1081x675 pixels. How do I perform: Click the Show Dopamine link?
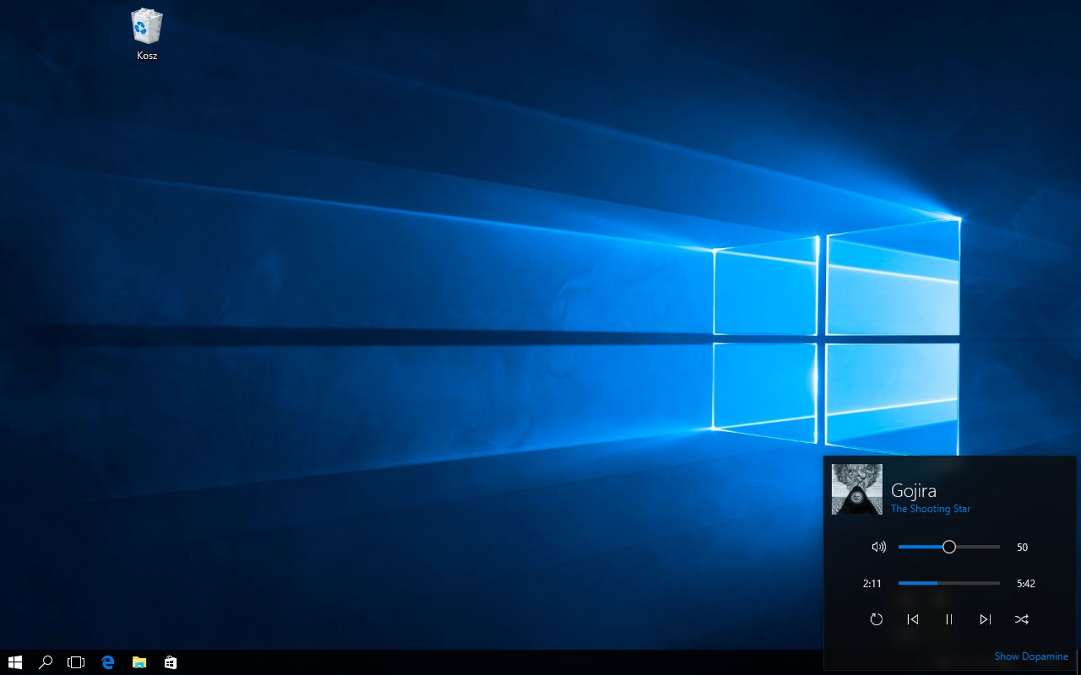1031,656
